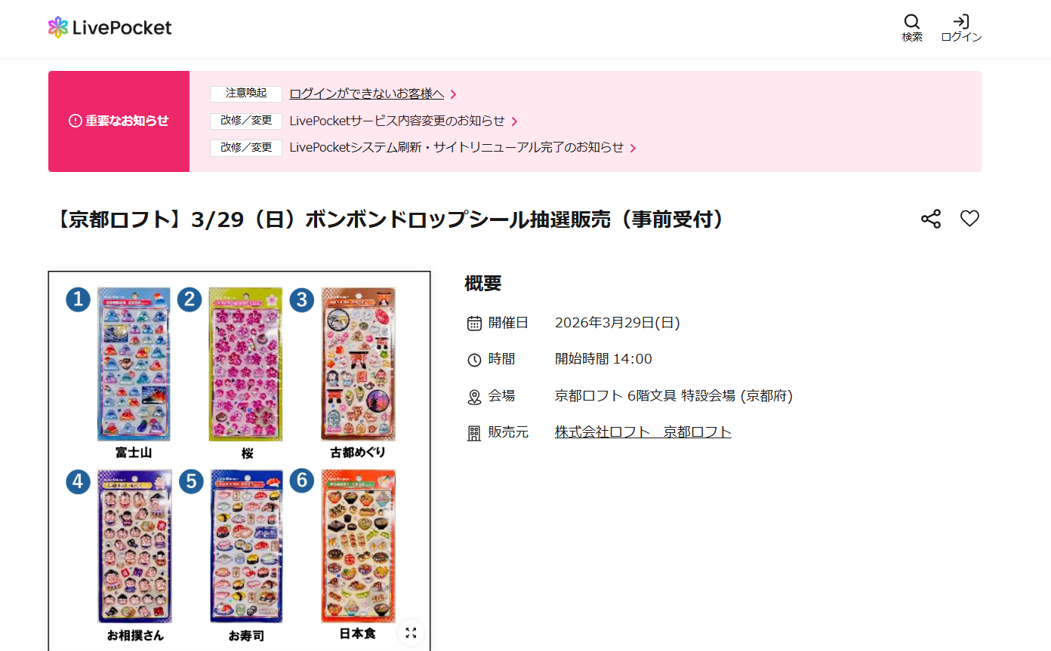Click the clock icon beside 時間
Screen dimensions: 1051x651
tap(474, 360)
